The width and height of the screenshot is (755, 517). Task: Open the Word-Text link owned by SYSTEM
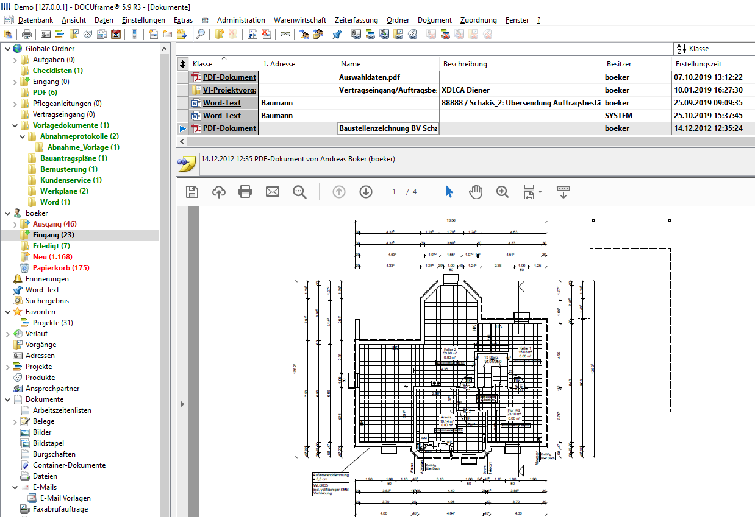tap(222, 116)
